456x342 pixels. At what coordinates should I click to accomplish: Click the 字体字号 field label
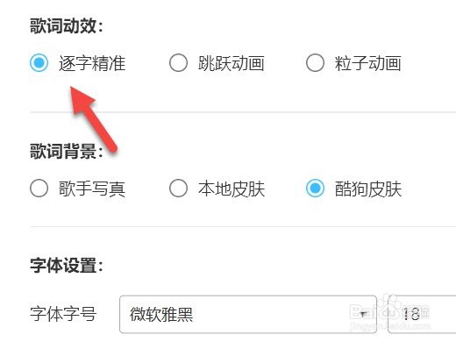point(63,314)
